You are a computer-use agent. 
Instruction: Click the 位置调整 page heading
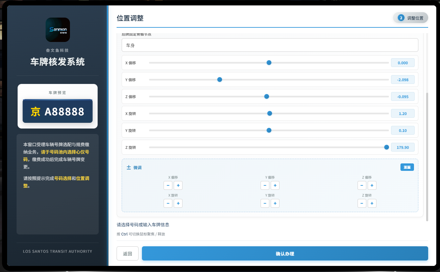(130, 18)
